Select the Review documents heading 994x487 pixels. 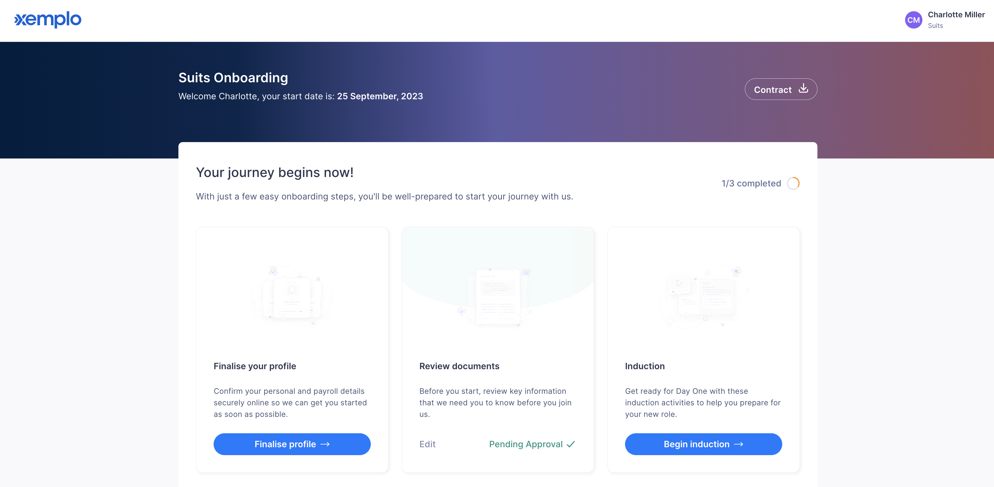pyautogui.click(x=459, y=366)
